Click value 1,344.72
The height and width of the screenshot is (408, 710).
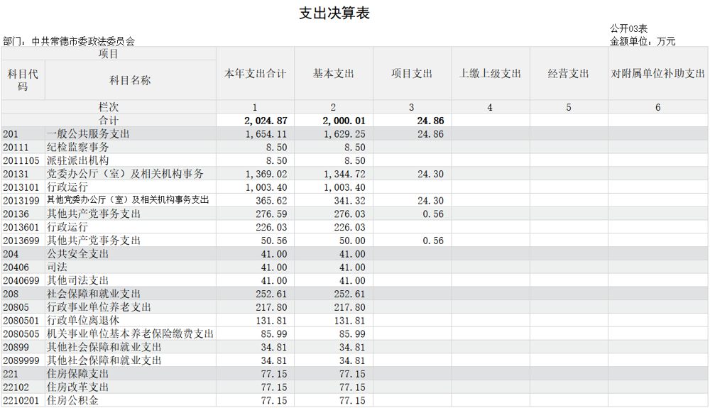[344, 174]
